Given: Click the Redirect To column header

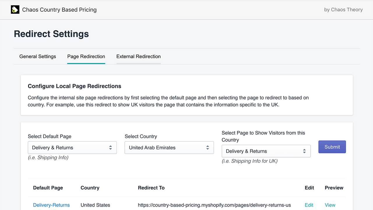Looking at the screenshot, I should [151, 188].
